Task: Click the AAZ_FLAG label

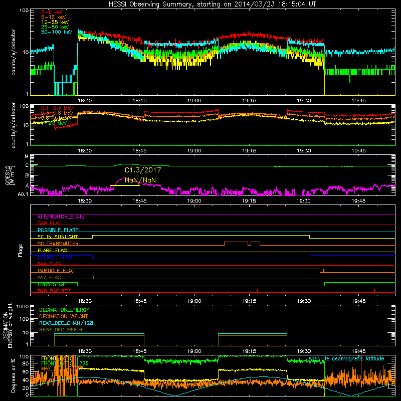Action: click(49, 277)
